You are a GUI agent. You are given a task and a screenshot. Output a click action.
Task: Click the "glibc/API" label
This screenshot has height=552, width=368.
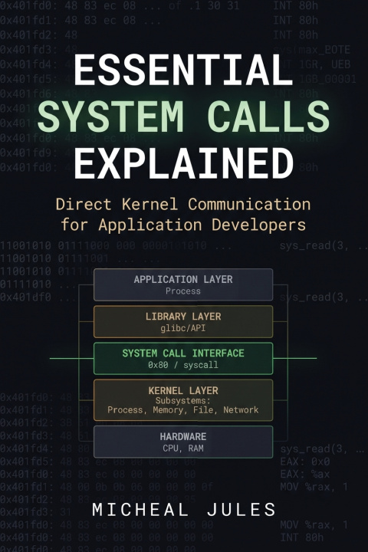(183, 328)
